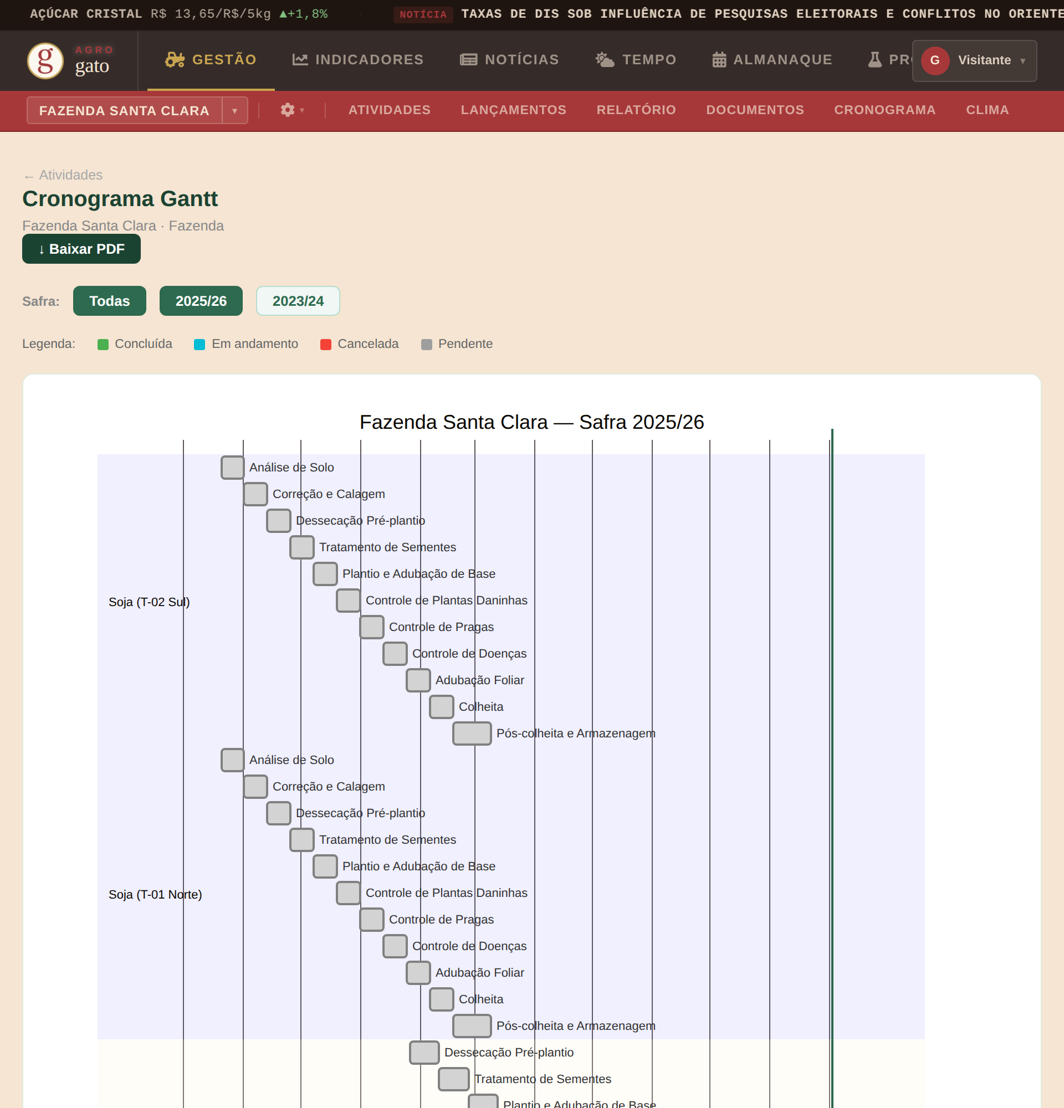Go back via the Atividades breadcrumb link
This screenshot has height=1108, width=1064.
coord(63,175)
